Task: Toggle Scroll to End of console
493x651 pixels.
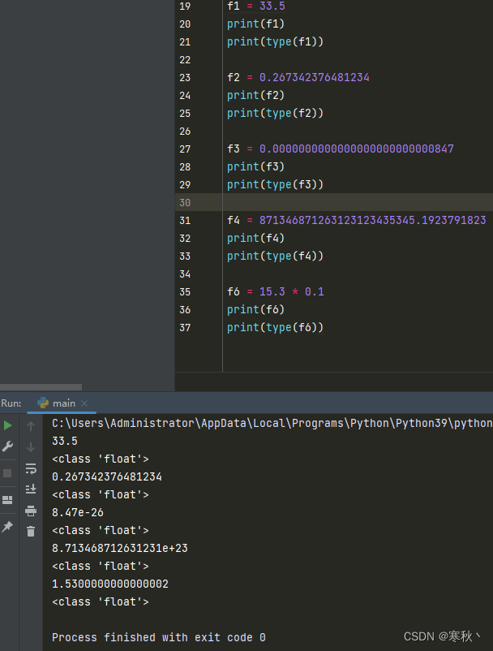Action: (x=31, y=489)
